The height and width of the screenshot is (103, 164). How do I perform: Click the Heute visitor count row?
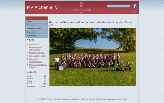coord(37,76)
